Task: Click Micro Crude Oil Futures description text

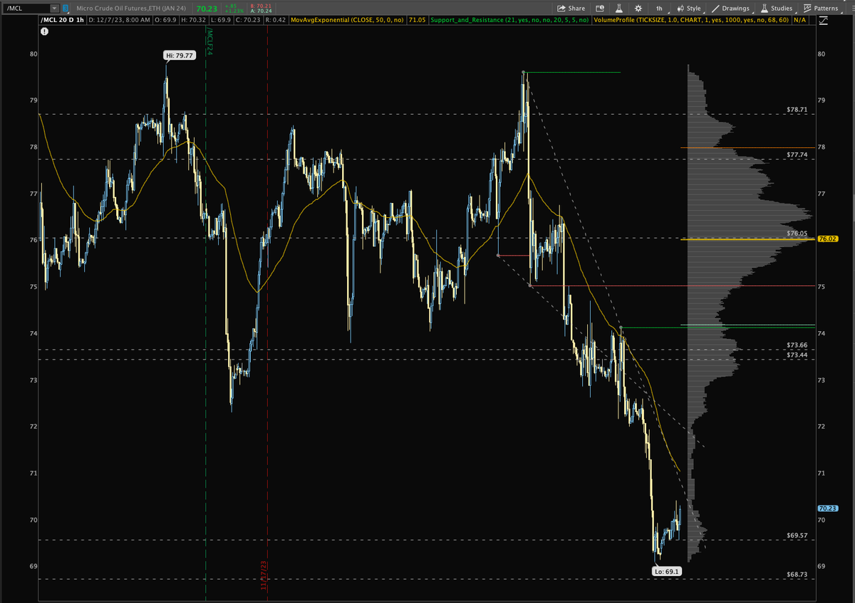Action: 132,8
